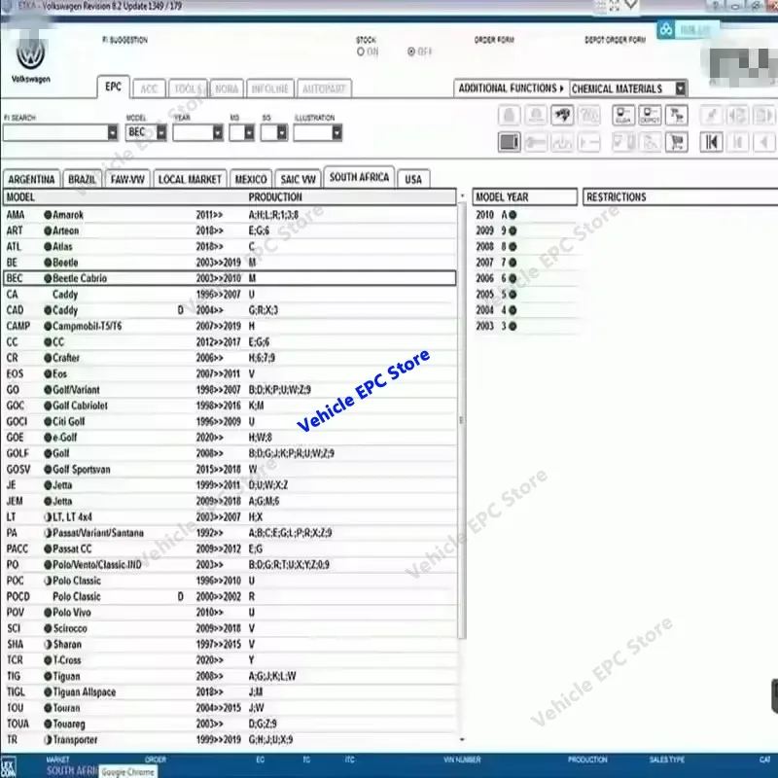Select model year 2006
The height and width of the screenshot is (778, 778).
click(525, 278)
